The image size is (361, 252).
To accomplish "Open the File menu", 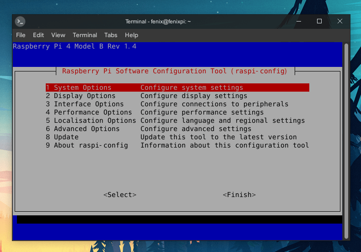I will point(21,35).
